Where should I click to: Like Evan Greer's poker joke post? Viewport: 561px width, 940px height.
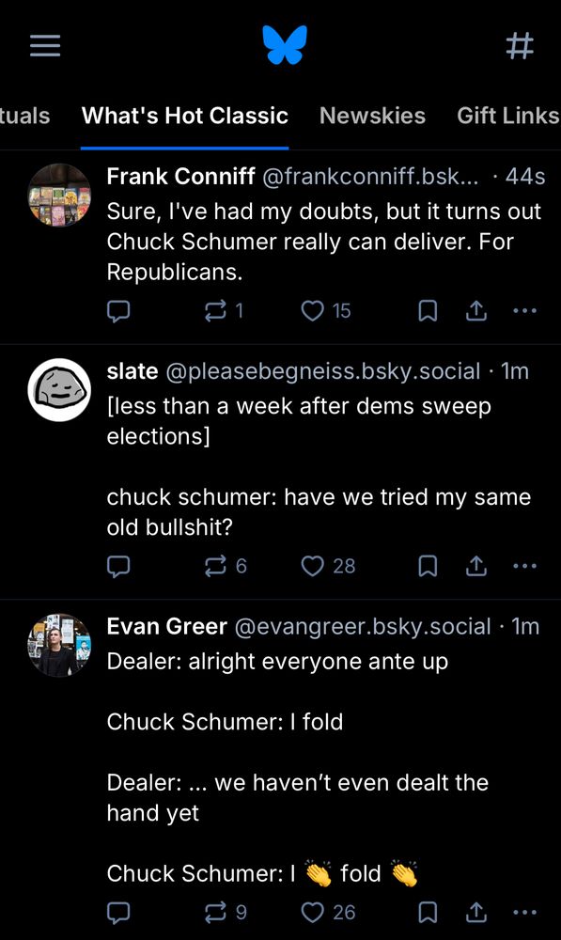point(313,912)
